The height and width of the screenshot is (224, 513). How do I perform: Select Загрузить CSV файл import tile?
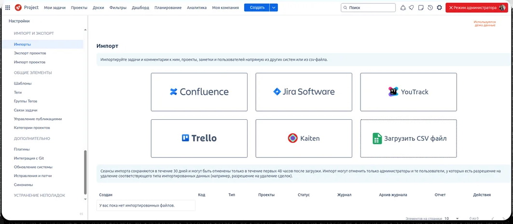408,139
